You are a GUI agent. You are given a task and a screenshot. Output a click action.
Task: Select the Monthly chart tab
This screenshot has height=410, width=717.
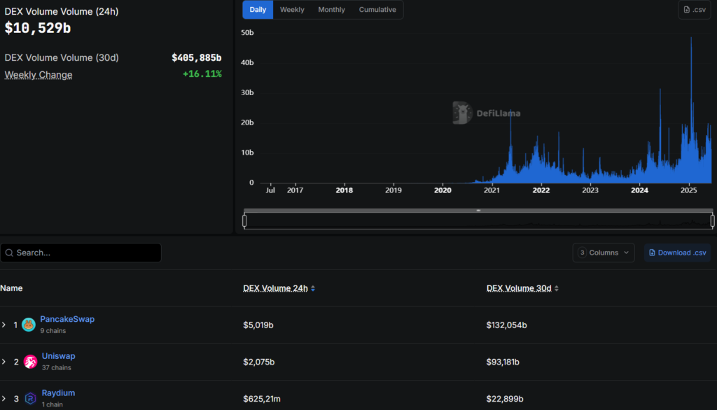point(331,10)
